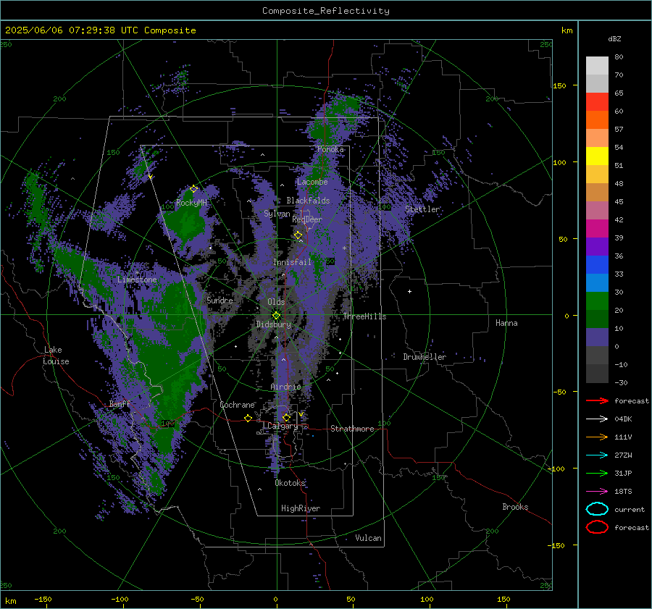Screen dimensions: 652x609
Task: Select the Didsbury label
Action: (273, 324)
